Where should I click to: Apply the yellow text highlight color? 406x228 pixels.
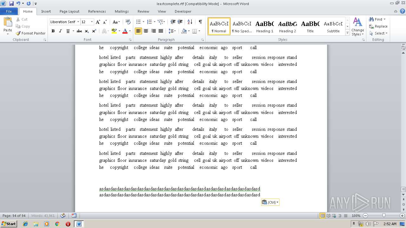[114, 31]
